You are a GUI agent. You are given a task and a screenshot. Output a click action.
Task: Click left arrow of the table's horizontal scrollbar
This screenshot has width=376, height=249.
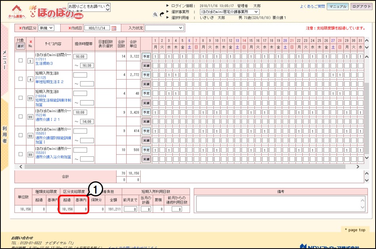(x=21, y=167)
